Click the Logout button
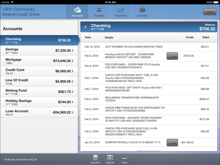Viewport: 220px width, 165px height. point(210,12)
